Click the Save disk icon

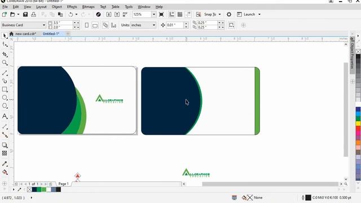(25, 14)
